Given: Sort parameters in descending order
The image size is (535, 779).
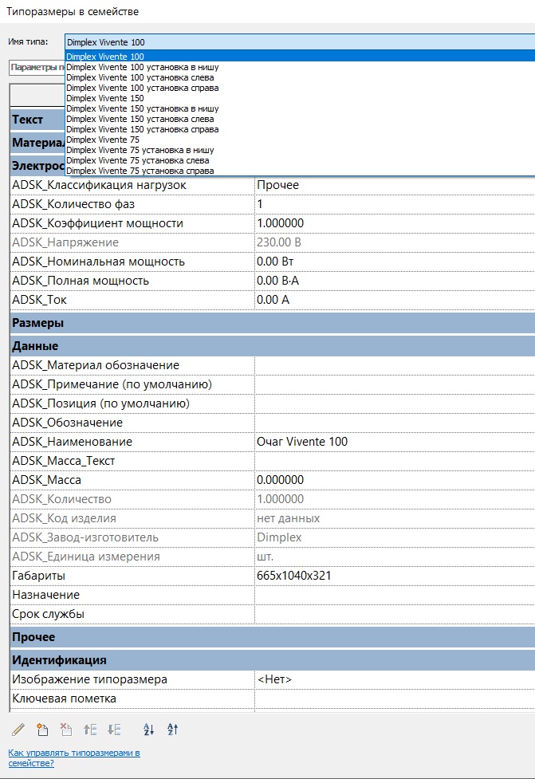Looking at the screenshot, I should pos(172,730).
